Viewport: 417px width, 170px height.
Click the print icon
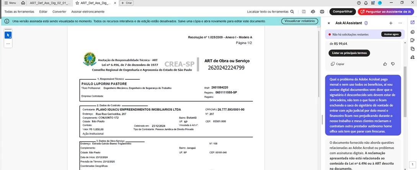(322, 12)
